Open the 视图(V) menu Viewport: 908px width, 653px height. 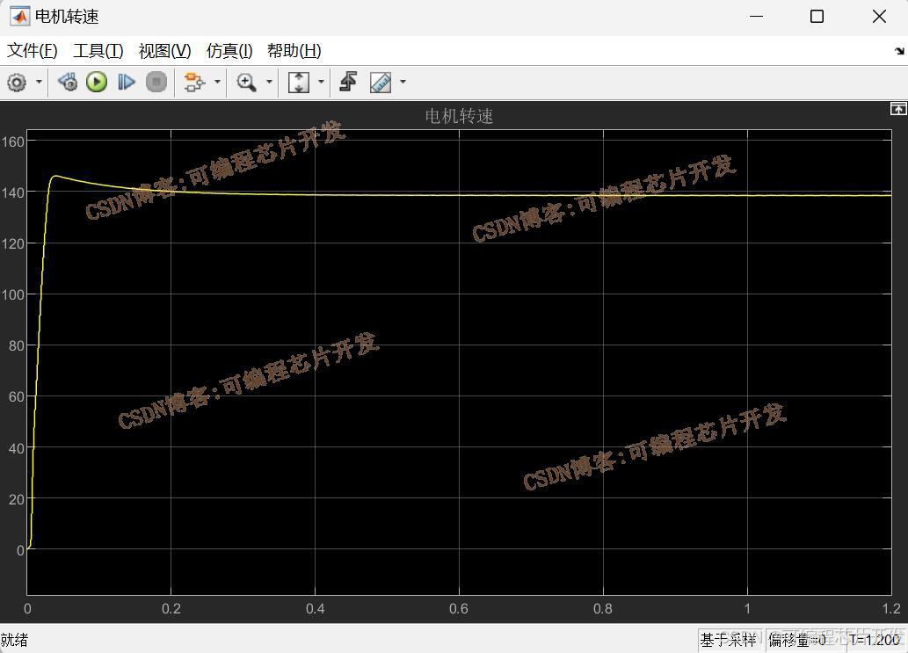[x=164, y=51]
